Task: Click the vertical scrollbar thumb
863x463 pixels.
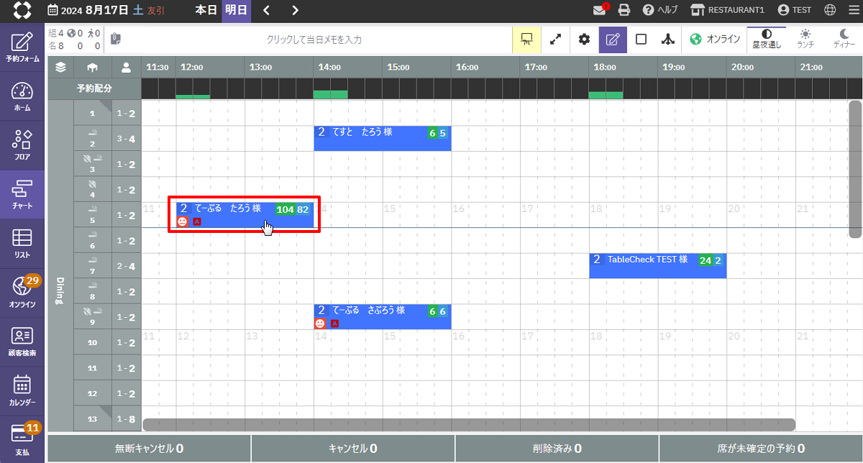Action: (855, 169)
